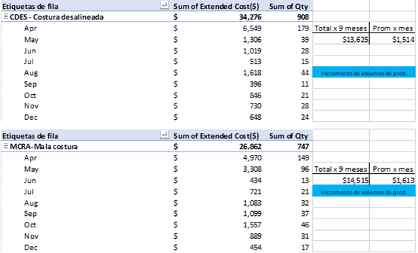Select CDES Aug quantity 44

(305, 72)
